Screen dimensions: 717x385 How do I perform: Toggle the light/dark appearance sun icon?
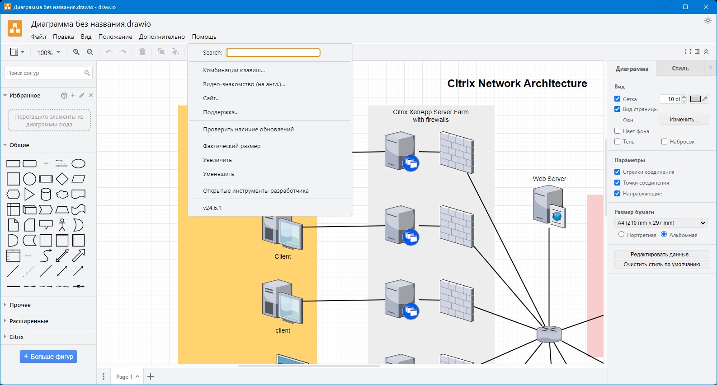pos(708,21)
